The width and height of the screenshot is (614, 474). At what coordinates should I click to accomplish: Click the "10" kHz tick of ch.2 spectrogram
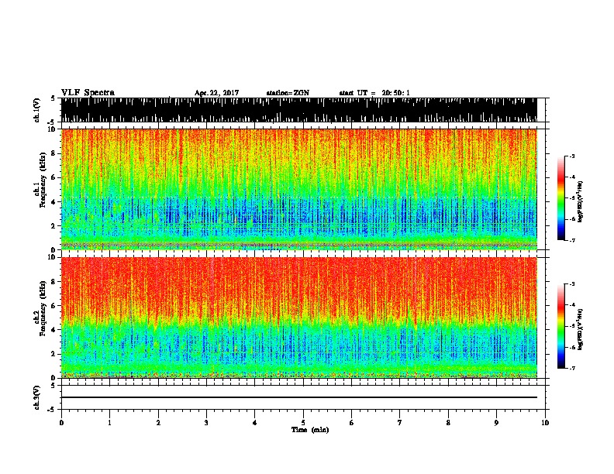53,257
